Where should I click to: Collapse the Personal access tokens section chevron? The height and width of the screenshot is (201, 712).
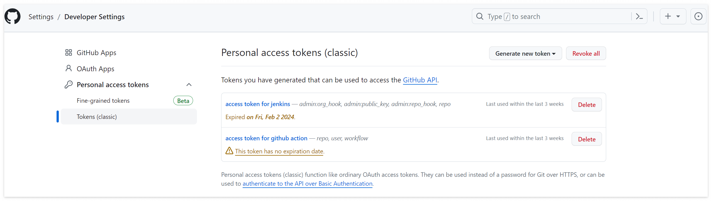point(189,85)
